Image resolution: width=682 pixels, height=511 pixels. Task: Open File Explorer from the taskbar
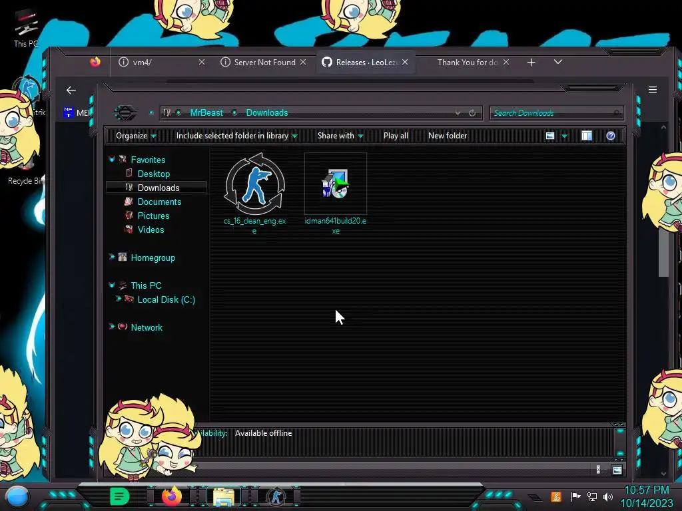click(224, 496)
